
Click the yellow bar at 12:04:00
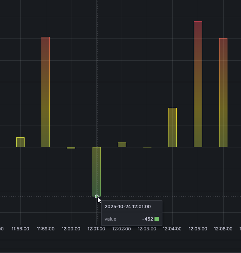click(x=173, y=127)
